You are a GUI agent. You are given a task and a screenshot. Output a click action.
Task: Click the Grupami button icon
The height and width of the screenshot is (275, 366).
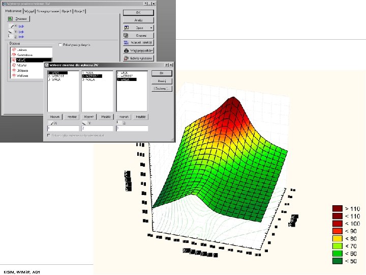[x=126, y=36]
